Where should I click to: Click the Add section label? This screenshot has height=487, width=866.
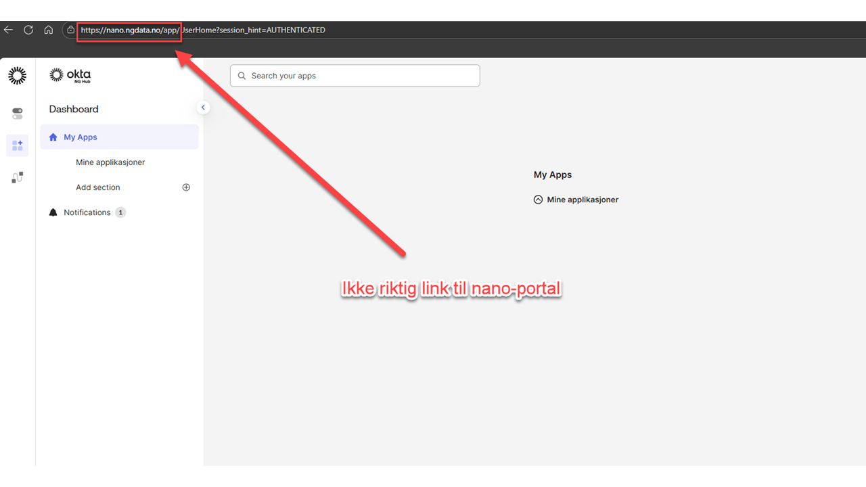(x=98, y=187)
